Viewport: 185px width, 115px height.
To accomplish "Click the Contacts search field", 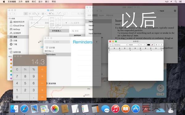I will [78, 31].
